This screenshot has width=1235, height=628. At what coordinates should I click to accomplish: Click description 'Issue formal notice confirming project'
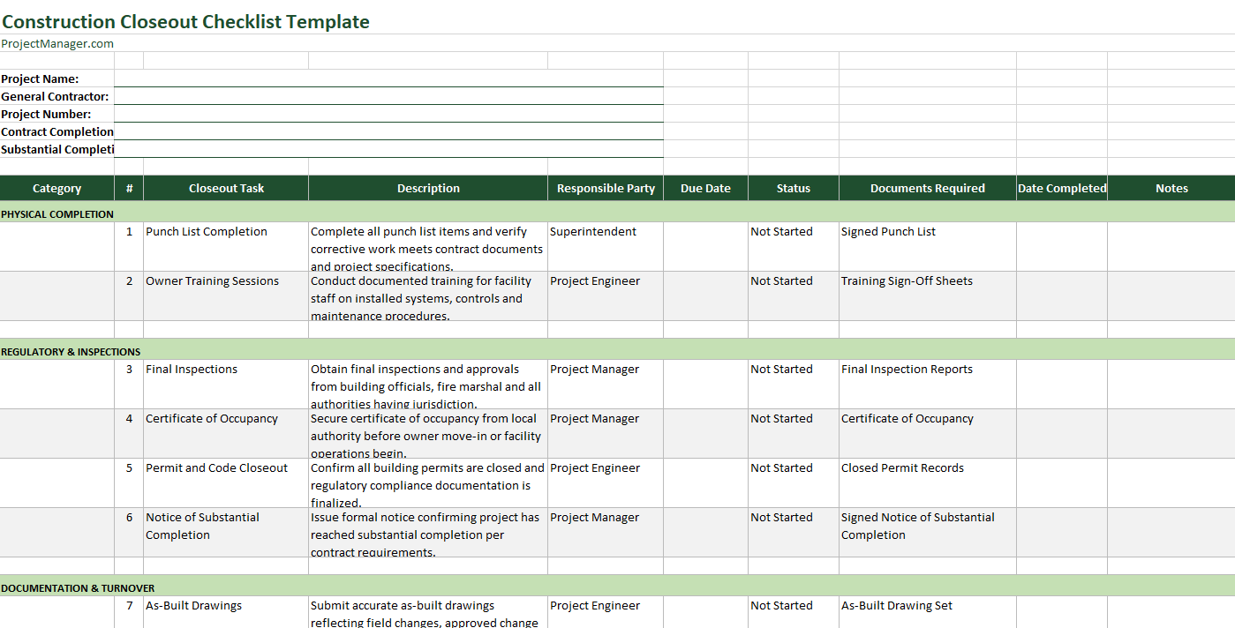(428, 532)
